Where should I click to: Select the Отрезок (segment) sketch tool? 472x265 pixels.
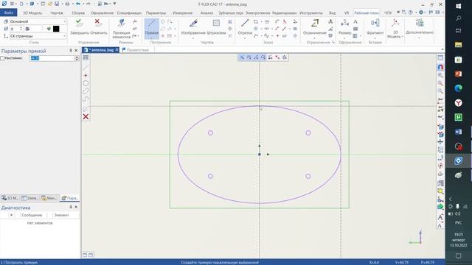tap(245, 26)
